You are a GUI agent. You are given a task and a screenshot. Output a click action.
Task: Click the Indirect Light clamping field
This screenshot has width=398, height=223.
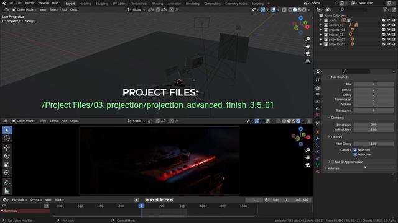point(374,129)
